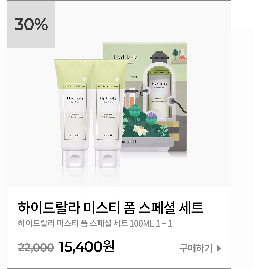Screen dimensions: 253x269
Task: Click the Hyd la-la text on box top
Action: pyautogui.click(x=125, y=57)
